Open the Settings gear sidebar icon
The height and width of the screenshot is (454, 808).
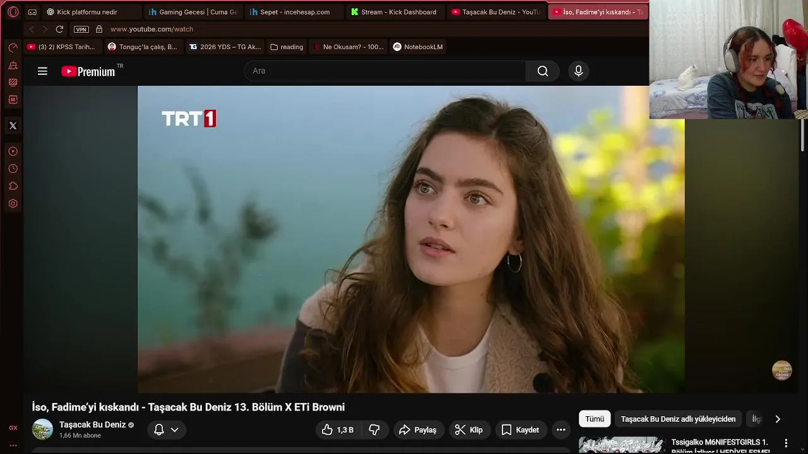point(13,204)
